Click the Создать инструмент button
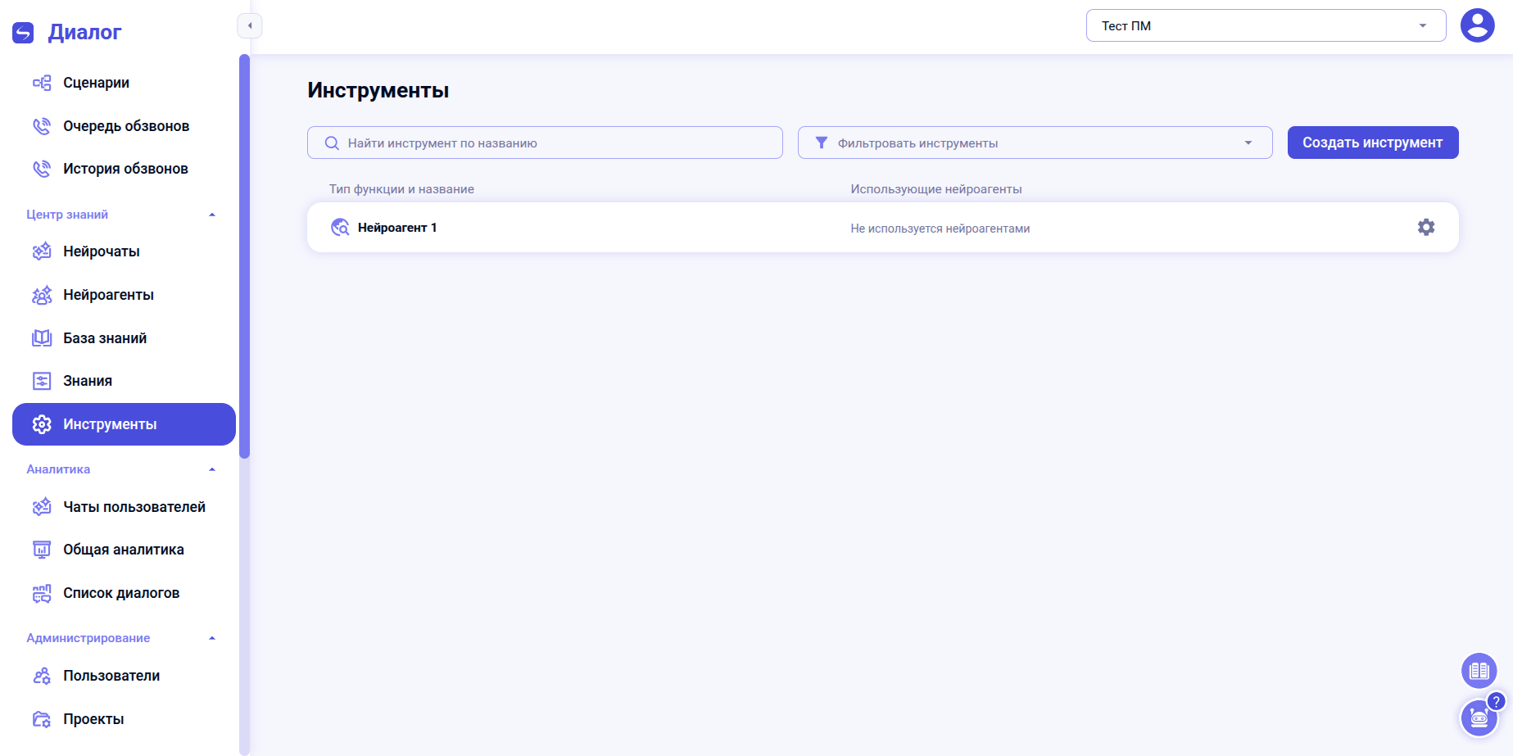 coord(1373,143)
